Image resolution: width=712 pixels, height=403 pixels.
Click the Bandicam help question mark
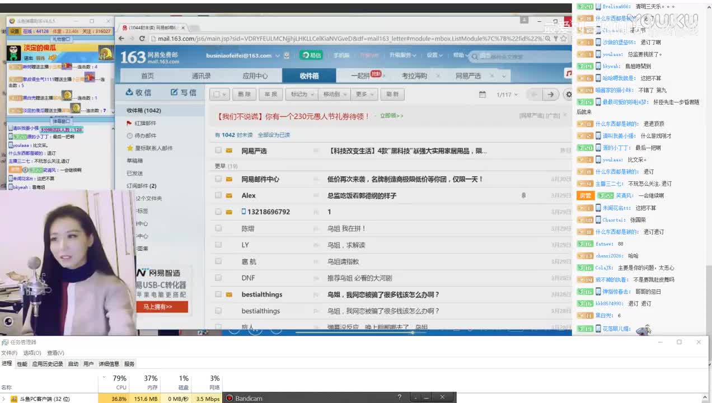click(x=399, y=397)
